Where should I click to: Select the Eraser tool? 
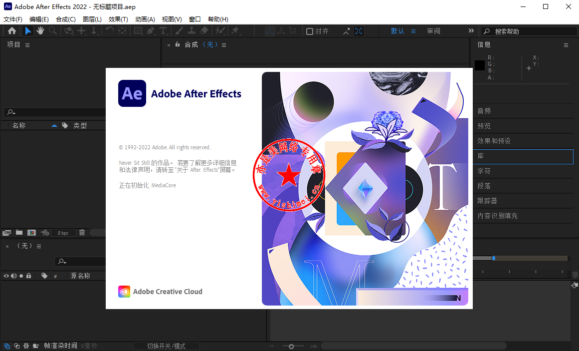[204, 31]
